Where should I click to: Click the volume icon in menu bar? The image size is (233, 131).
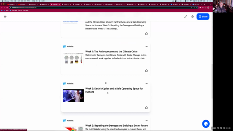pyautogui.click(x=181, y=1)
